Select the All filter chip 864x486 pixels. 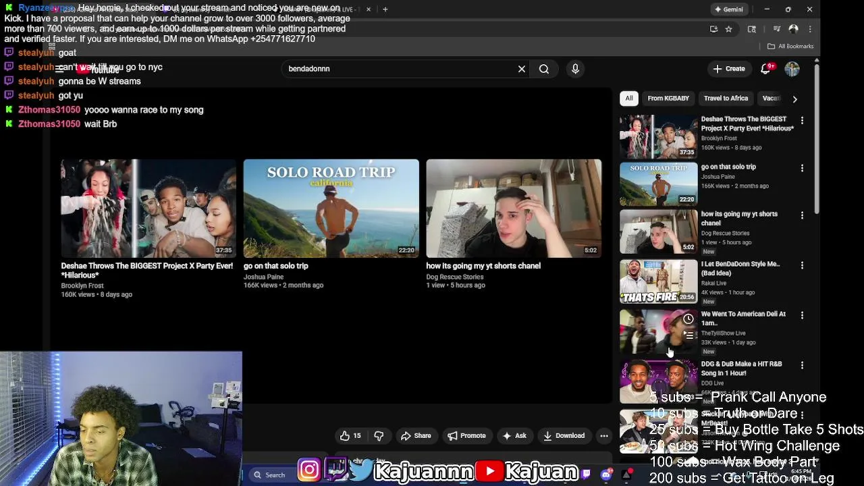[629, 99]
